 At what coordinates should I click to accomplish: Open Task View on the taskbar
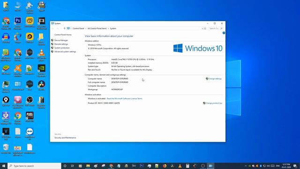click(73, 166)
